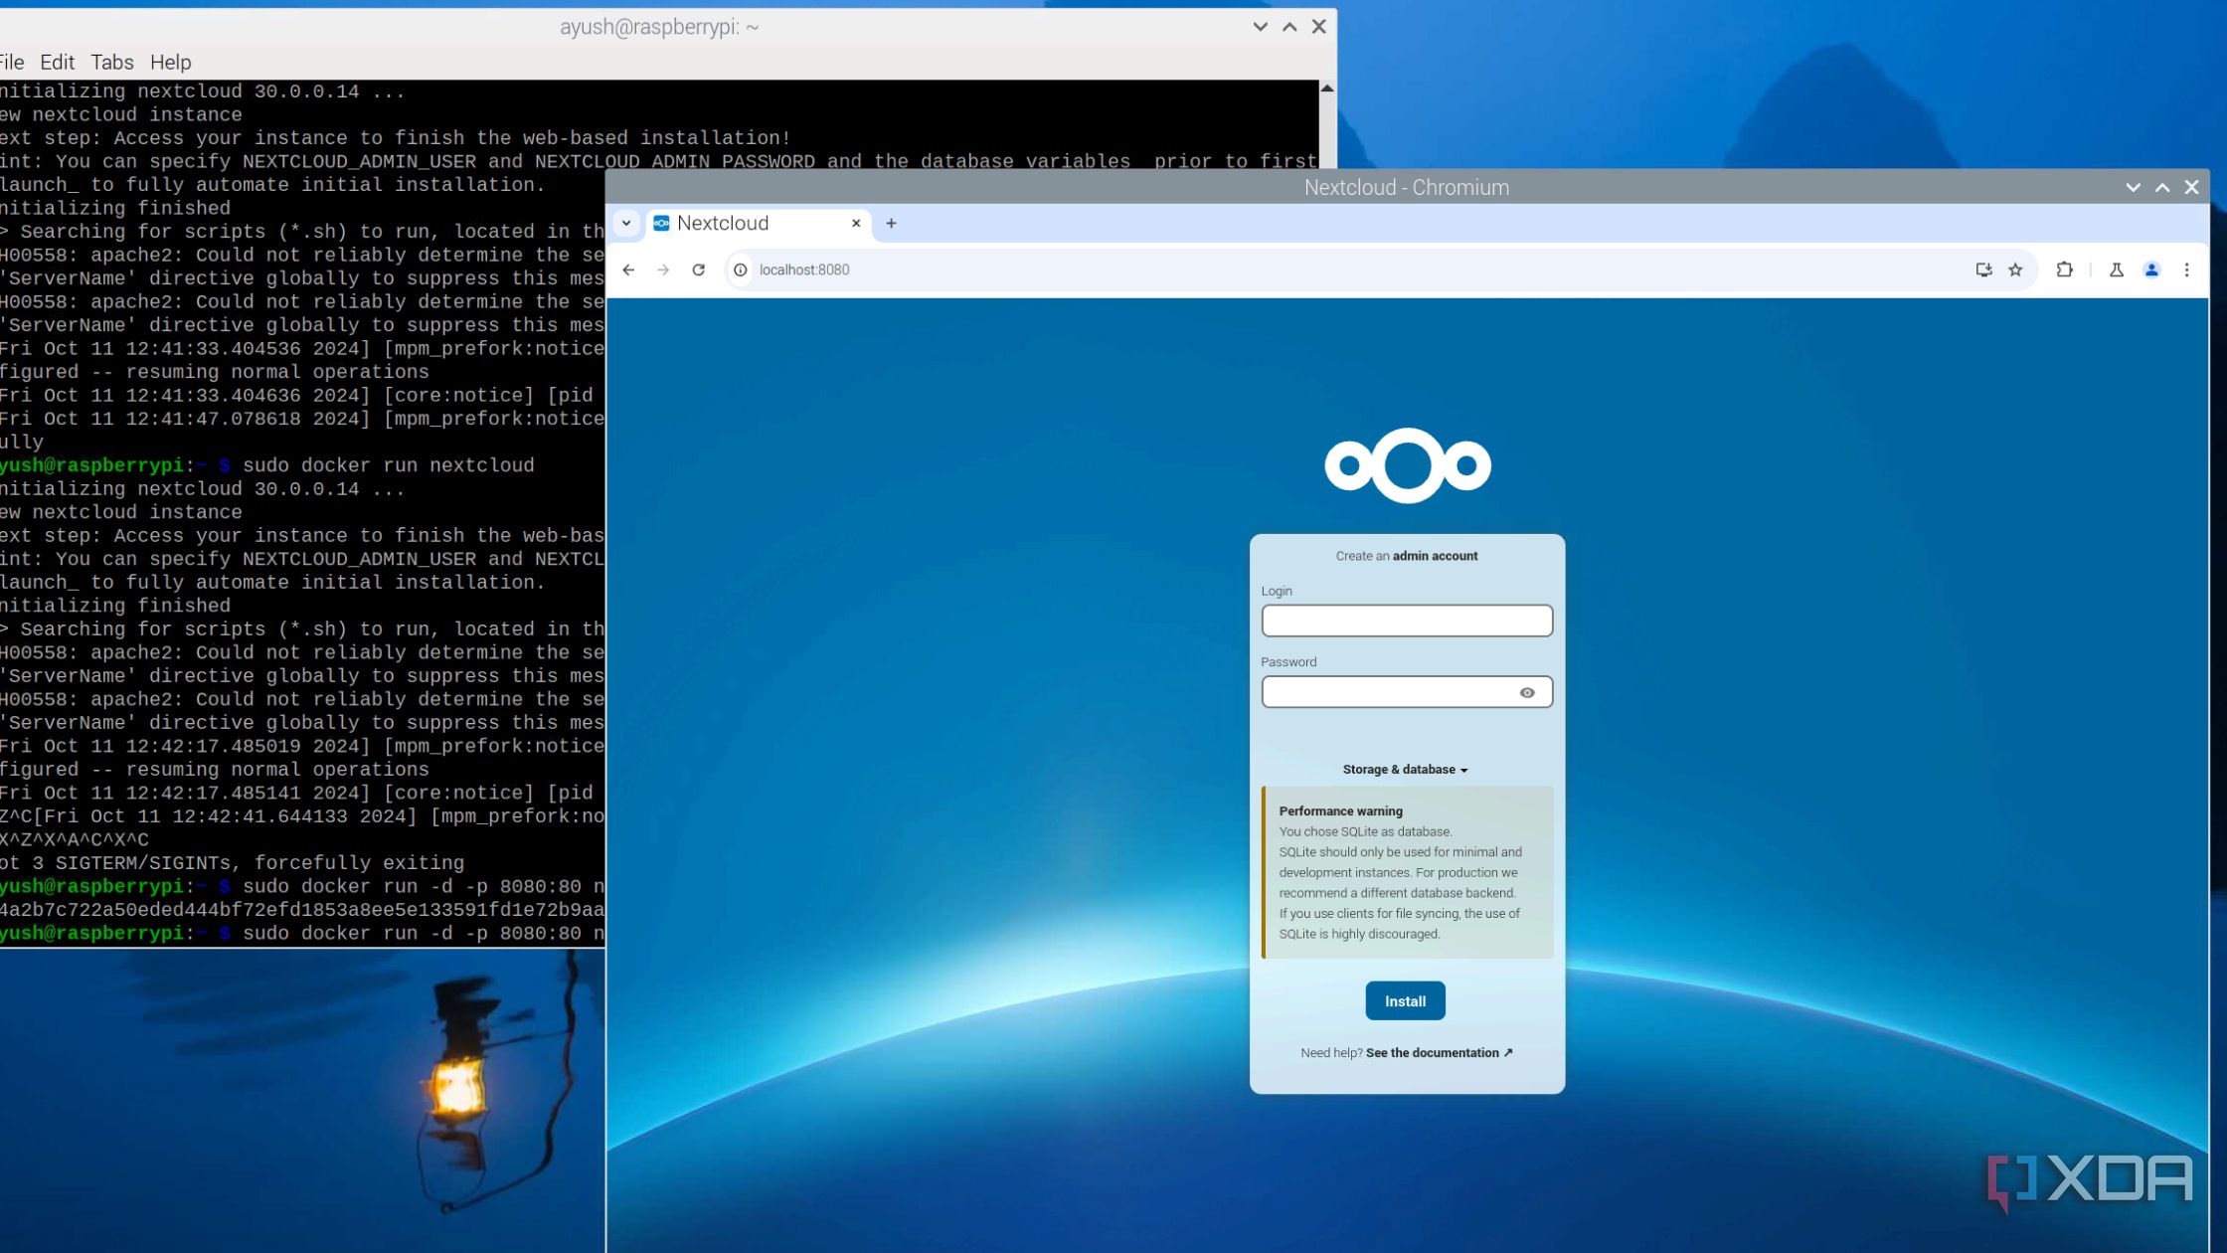The height and width of the screenshot is (1253, 2227).
Task: View site information icon beside URL
Action: tap(741, 269)
